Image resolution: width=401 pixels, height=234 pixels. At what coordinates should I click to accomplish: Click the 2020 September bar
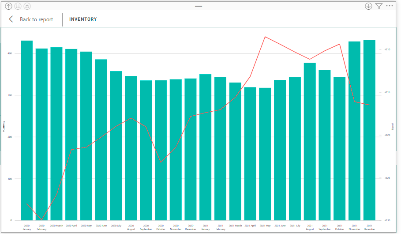(x=146, y=150)
